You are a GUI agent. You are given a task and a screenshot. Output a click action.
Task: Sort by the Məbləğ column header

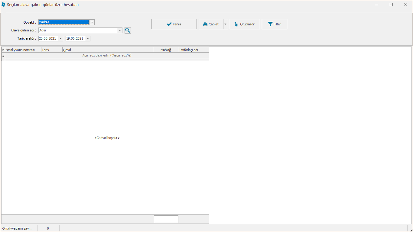click(166, 50)
